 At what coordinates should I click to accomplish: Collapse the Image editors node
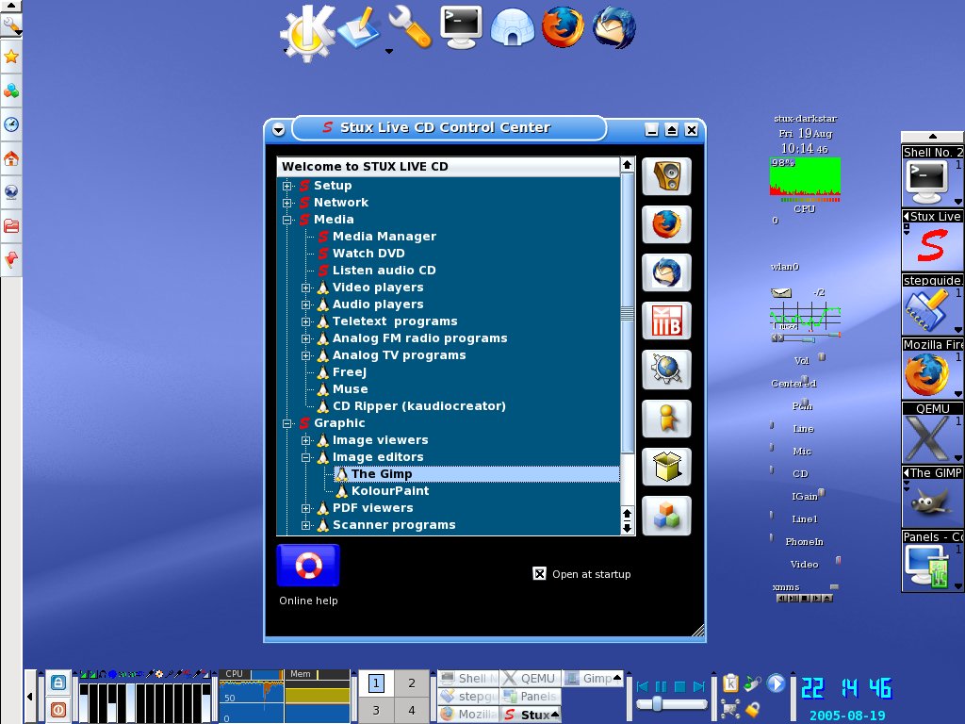point(306,457)
